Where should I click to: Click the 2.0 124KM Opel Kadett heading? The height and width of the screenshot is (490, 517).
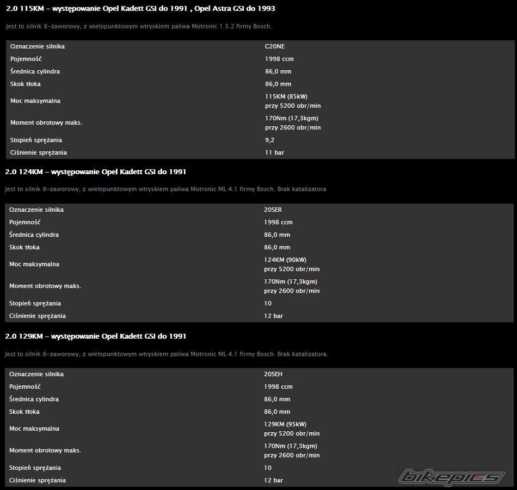pos(96,172)
